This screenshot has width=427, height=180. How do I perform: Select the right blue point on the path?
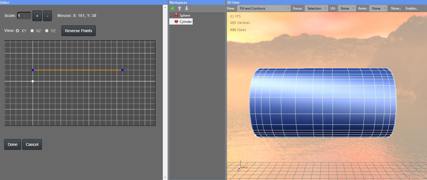[x=122, y=70]
